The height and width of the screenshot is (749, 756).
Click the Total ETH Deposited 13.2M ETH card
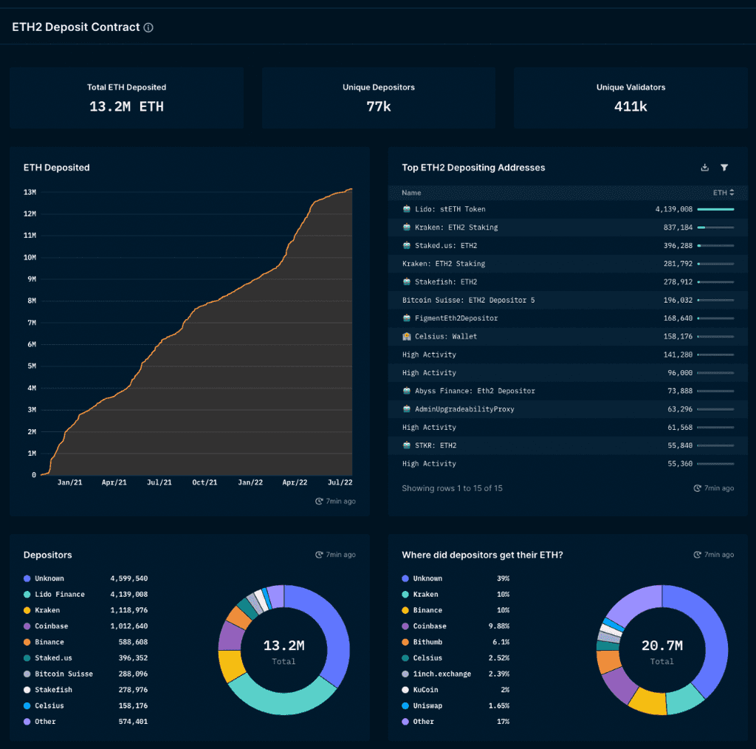126,98
